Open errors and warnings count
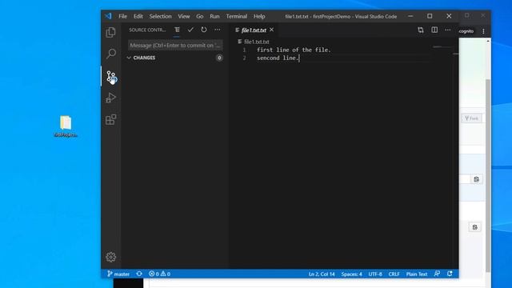The height and width of the screenshot is (288, 512). point(159,274)
